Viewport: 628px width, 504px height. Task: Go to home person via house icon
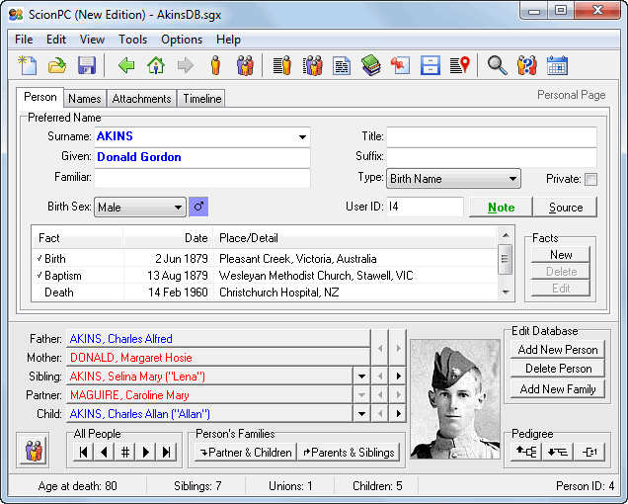155,66
